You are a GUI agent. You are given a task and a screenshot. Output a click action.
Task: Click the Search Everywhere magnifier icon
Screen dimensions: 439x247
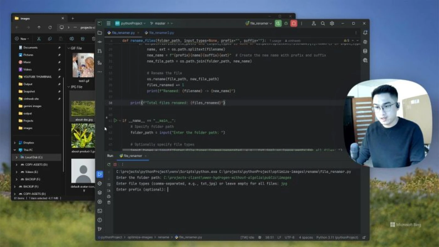pyautogui.click(x=323, y=24)
